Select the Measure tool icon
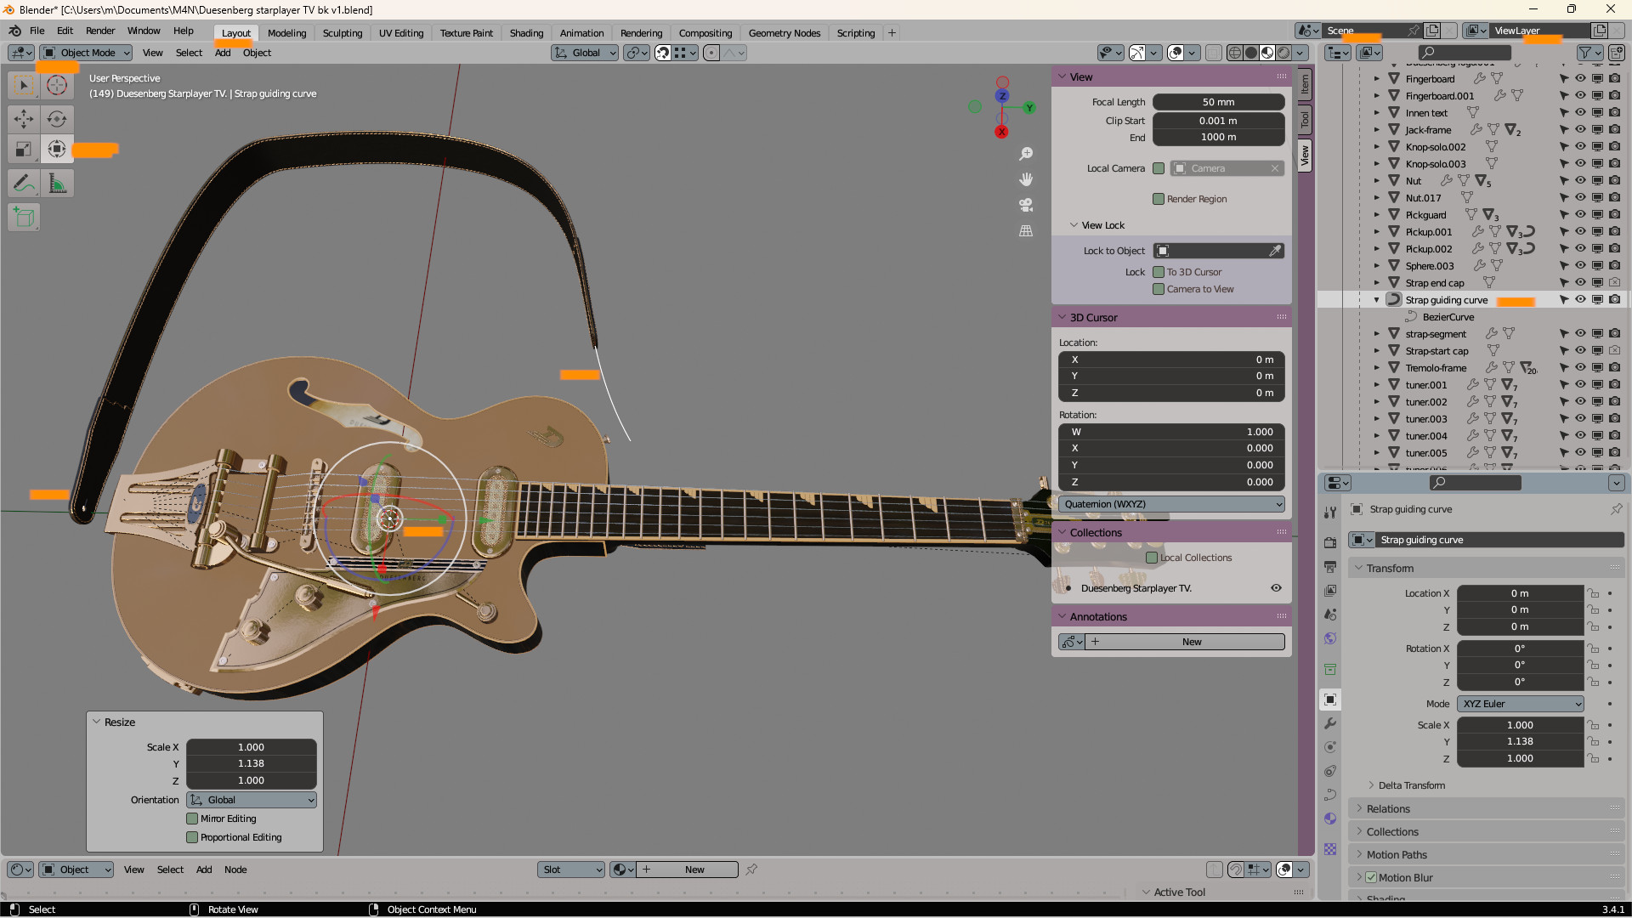1632x918 pixels. (57, 184)
